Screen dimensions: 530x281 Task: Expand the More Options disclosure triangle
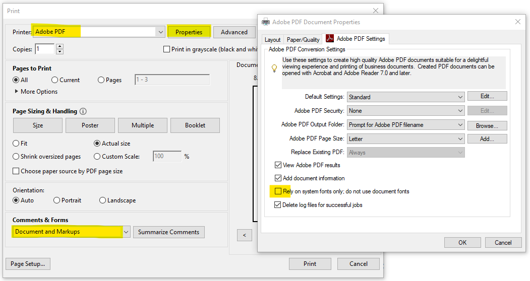(x=17, y=92)
